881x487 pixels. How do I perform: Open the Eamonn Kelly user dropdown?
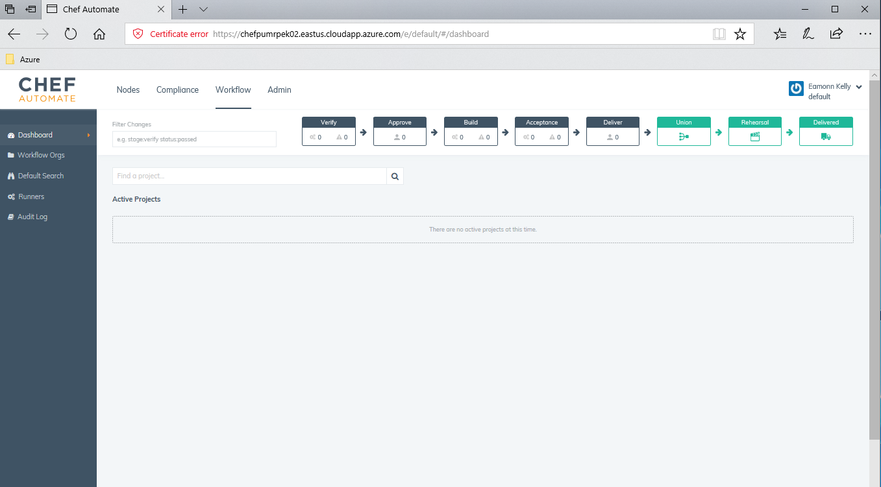[x=858, y=86]
